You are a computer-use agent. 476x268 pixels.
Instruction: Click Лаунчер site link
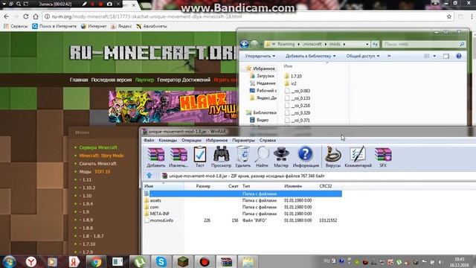point(144,80)
